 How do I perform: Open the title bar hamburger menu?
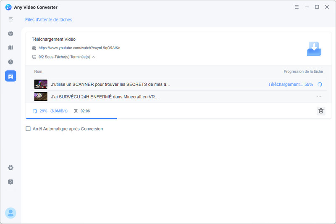click(297, 7)
